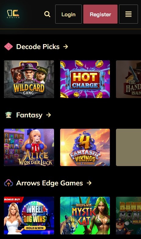The height and width of the screenshot is (239, 141).
Task: Click the Arrows Edge Games cloud icon
Action: point(9,183)
